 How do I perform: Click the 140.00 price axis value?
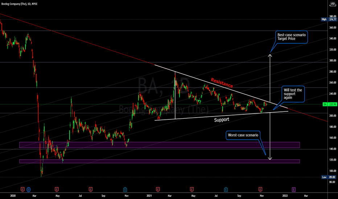tap(333, 149)
